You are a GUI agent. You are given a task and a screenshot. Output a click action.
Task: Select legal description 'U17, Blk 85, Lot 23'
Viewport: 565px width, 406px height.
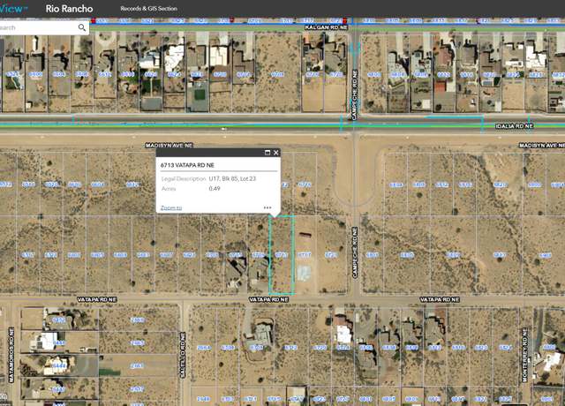tap(232, 178)
